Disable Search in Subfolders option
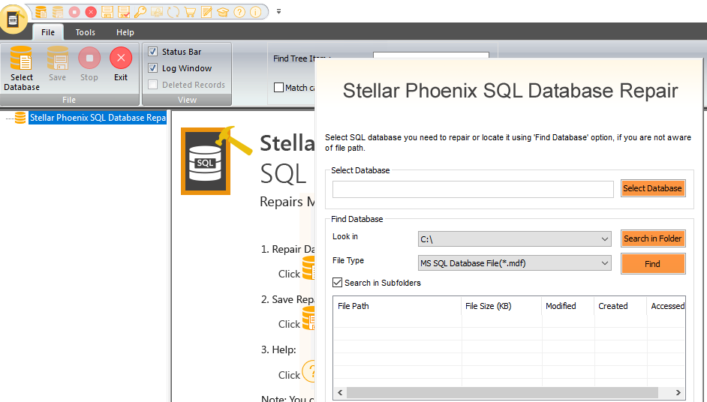This screenshot has height=402, width=707. pos(338,283)
